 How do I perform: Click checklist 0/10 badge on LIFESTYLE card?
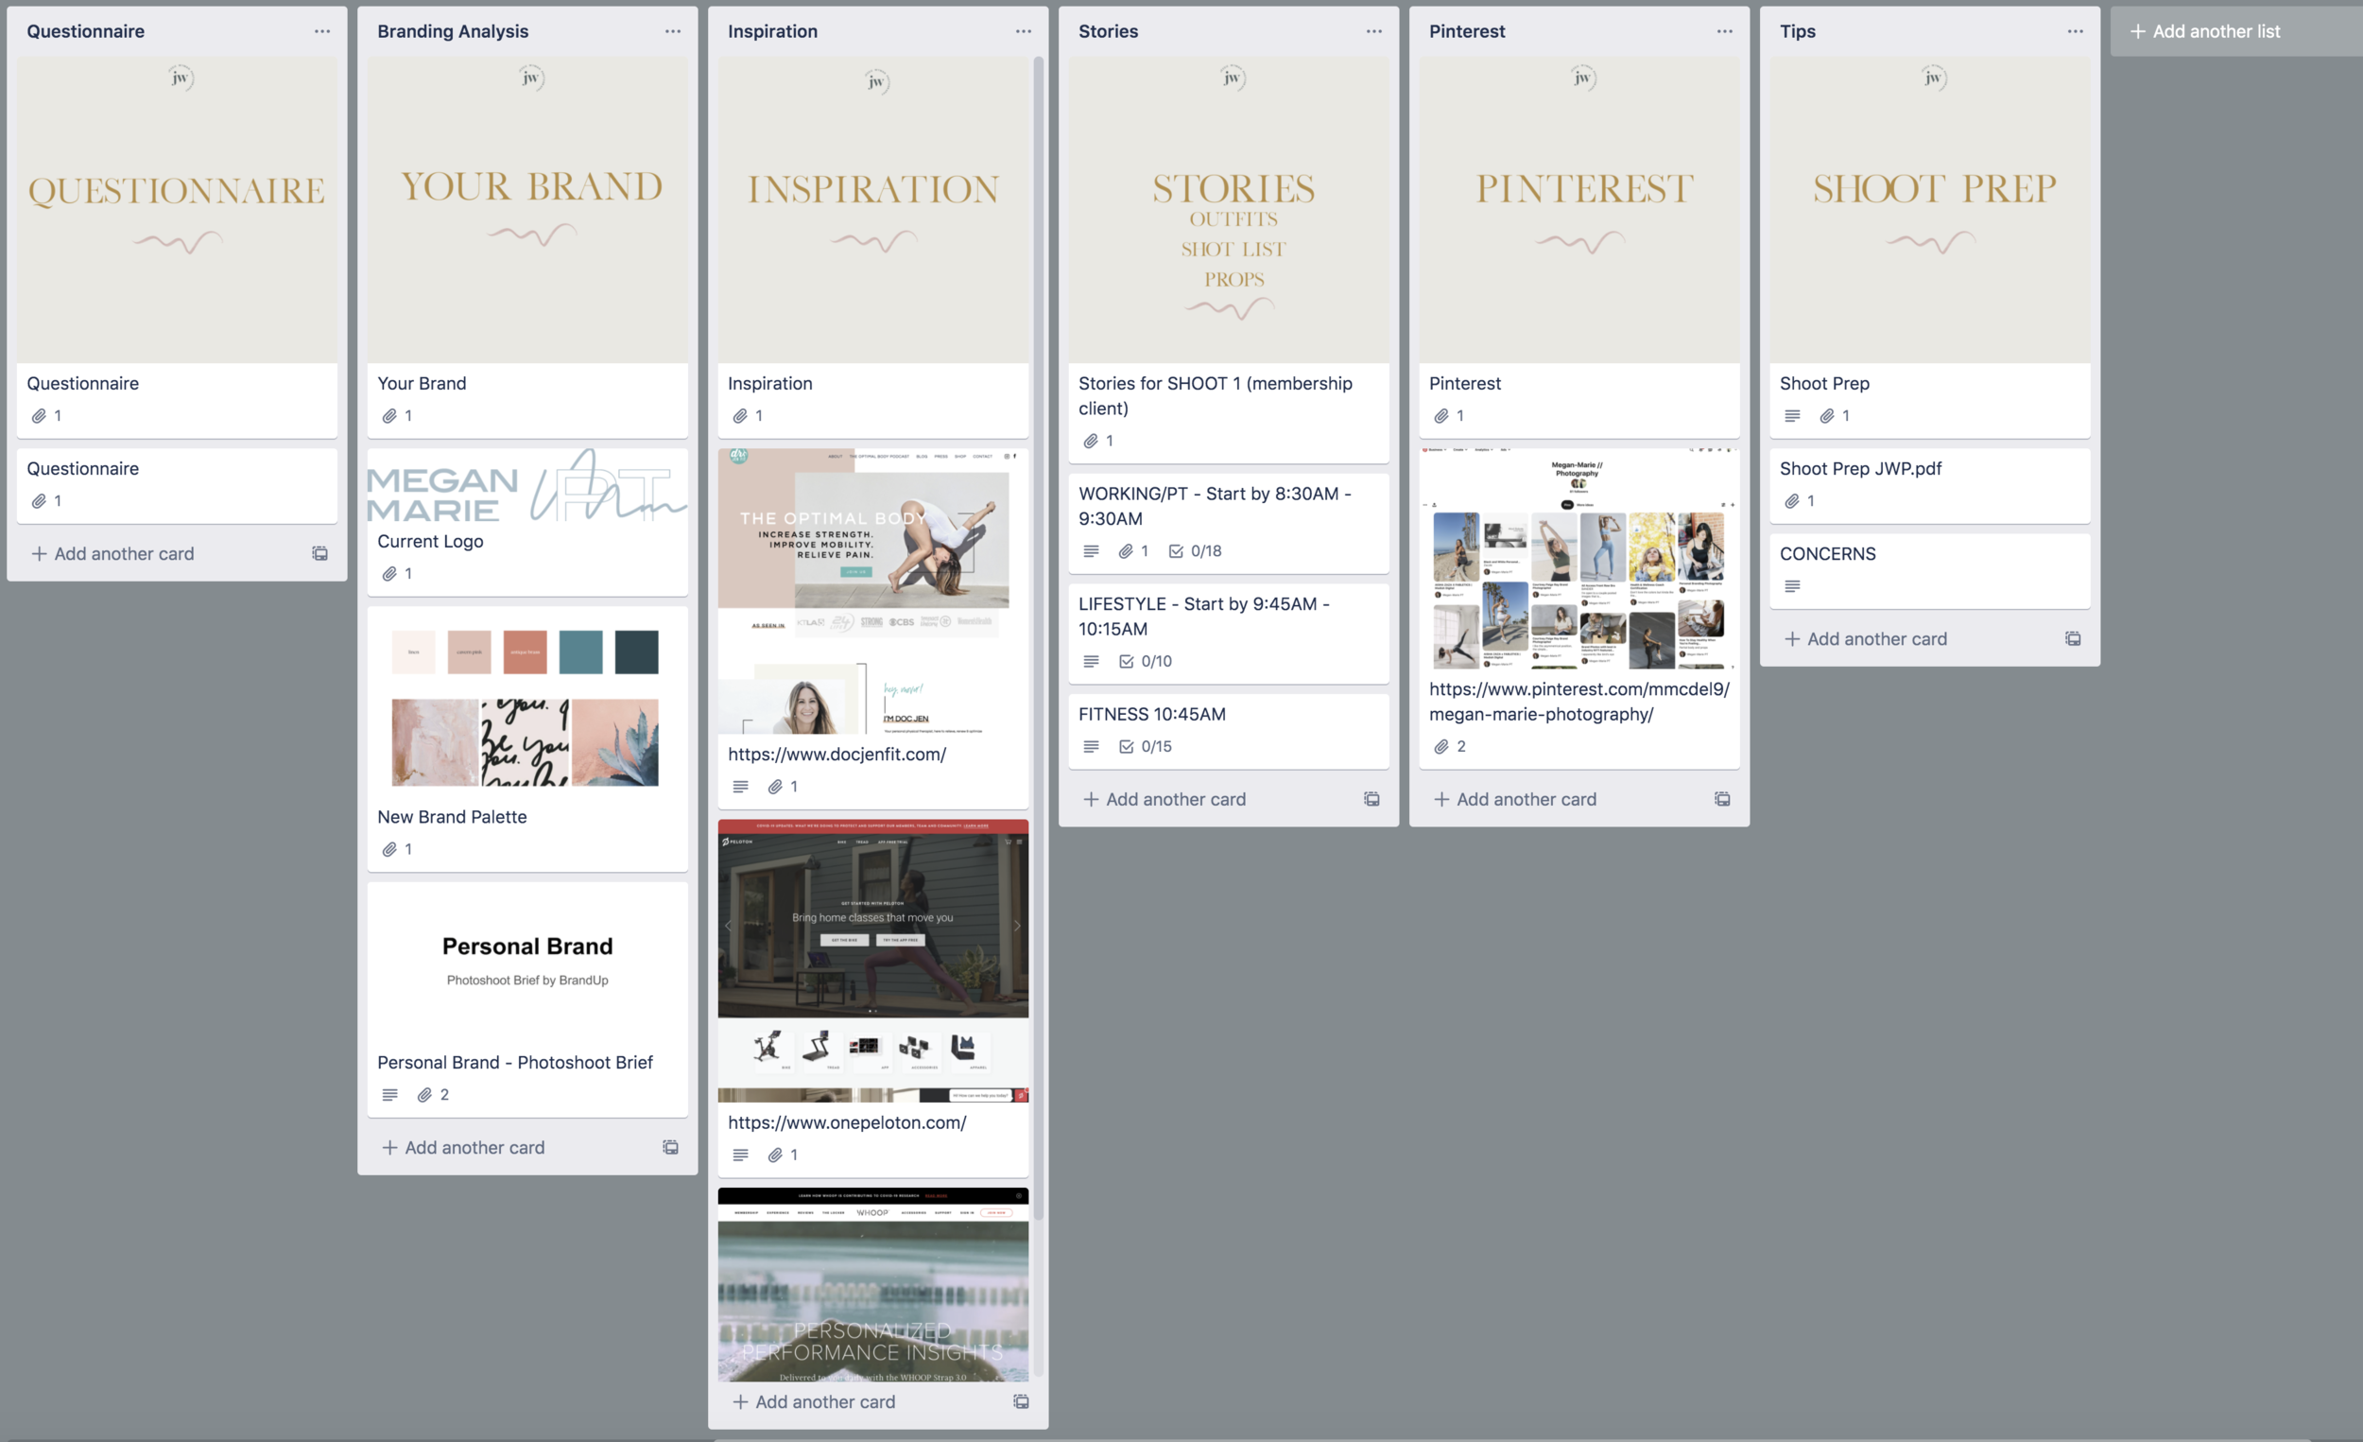coord(1145,661)
